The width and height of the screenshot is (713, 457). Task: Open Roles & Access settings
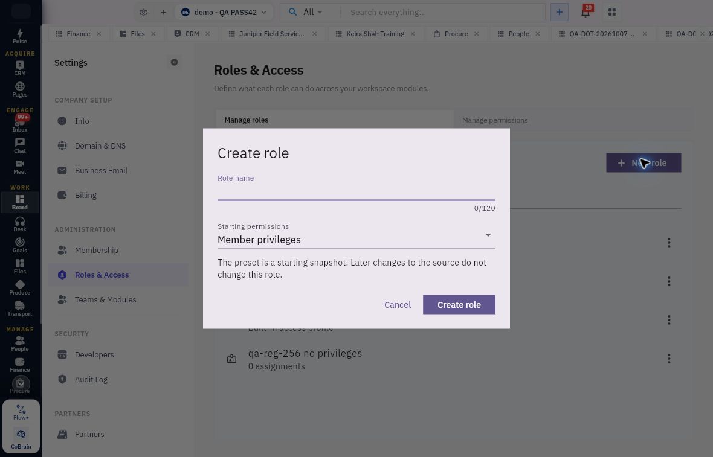(118, 275)
